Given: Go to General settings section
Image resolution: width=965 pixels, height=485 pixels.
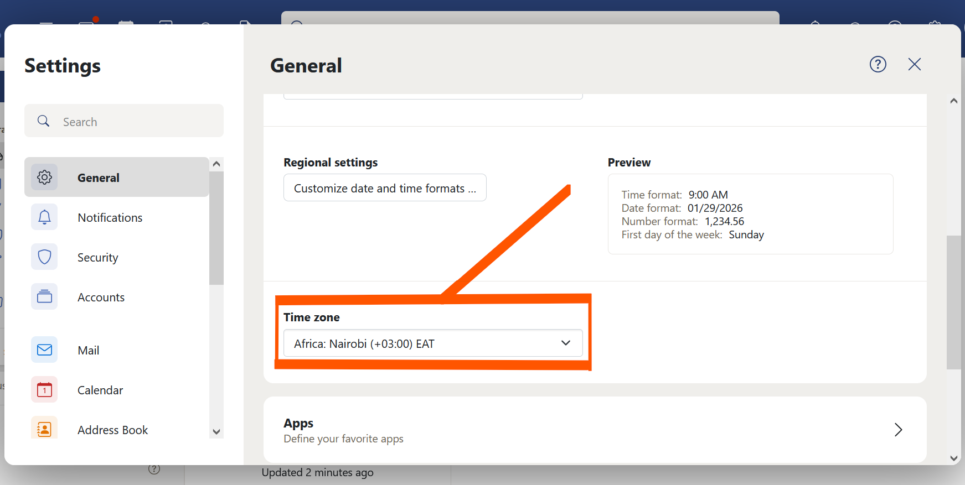Looking at the screenshot, I should coord(117,177).
